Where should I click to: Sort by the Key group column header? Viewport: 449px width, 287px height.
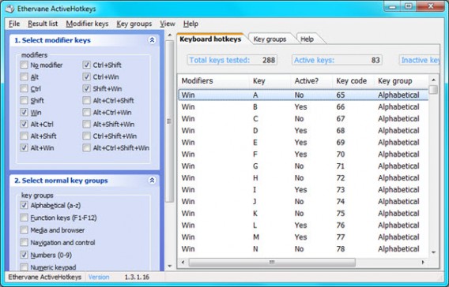pyautogui.click(x=402, y=80)
